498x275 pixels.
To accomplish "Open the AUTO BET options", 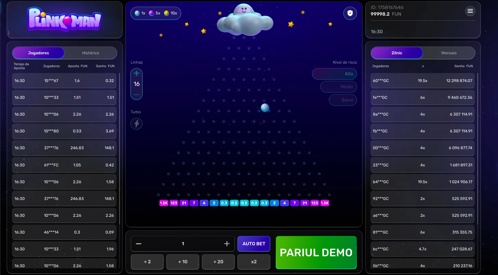I will 254,244.
